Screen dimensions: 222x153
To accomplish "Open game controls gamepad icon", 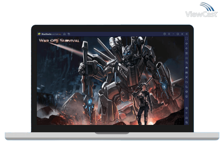I will [x=187, y=58].
